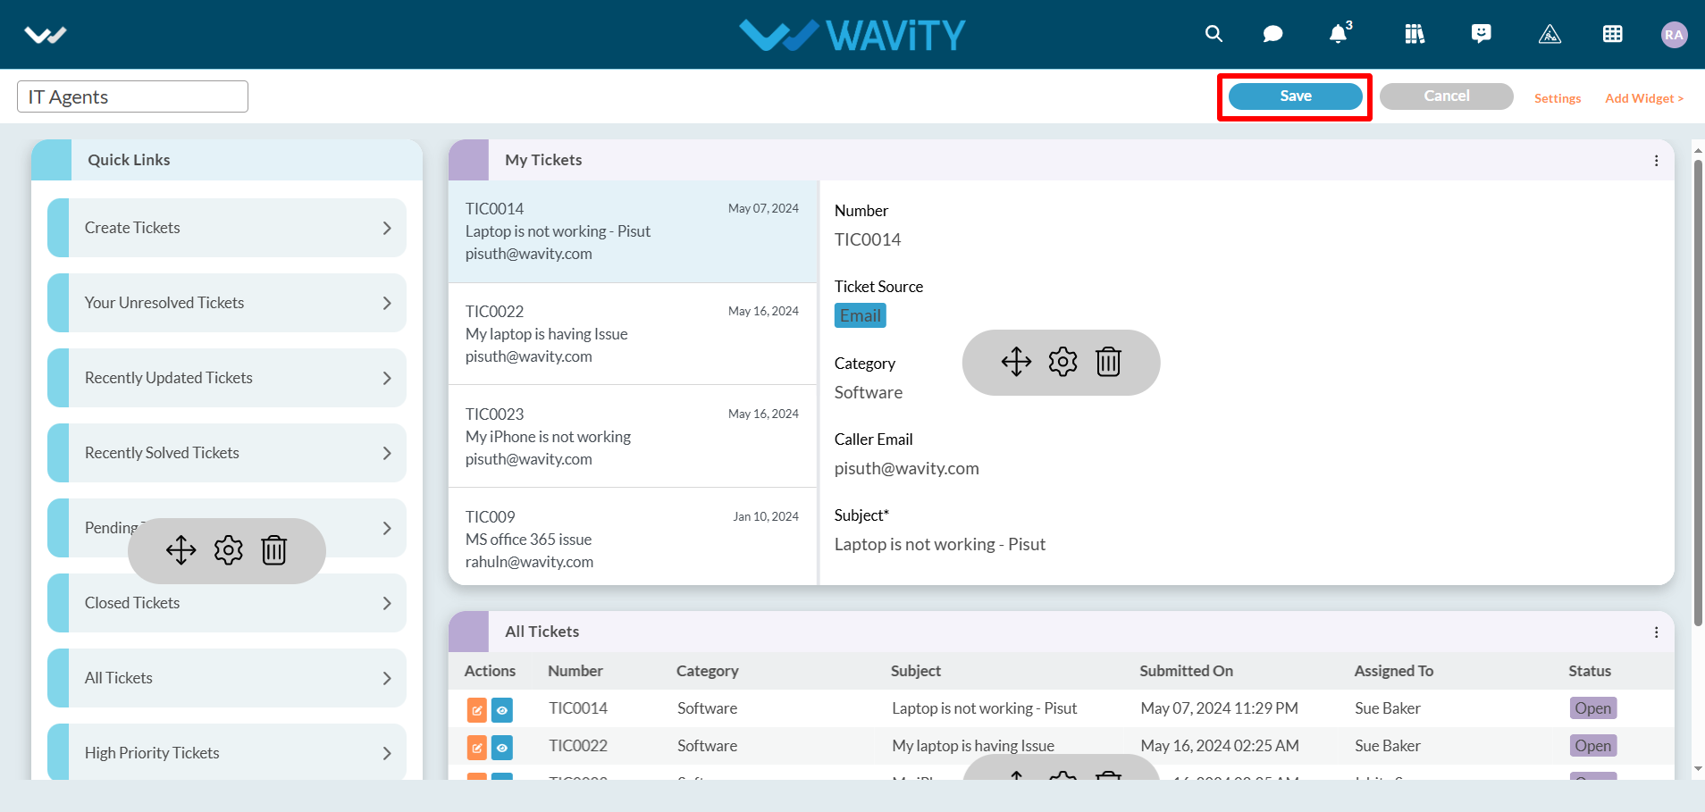The height and width of the screenshot is (812, 1705).
Task: Select ticket TIC0014 in My Tickets list
Action: pos(633,231)
